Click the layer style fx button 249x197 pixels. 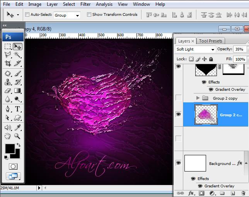[191, 193]
